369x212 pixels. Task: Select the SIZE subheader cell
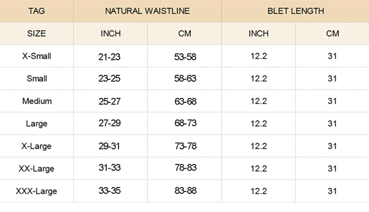[x=37, y=34]
